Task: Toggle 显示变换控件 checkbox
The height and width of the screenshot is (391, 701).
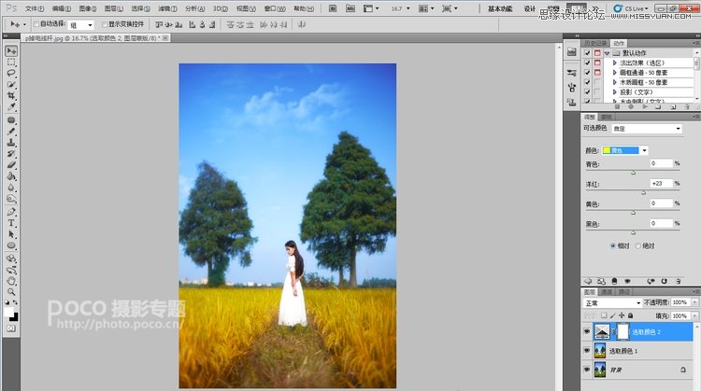Action: (x=105, y=24)
